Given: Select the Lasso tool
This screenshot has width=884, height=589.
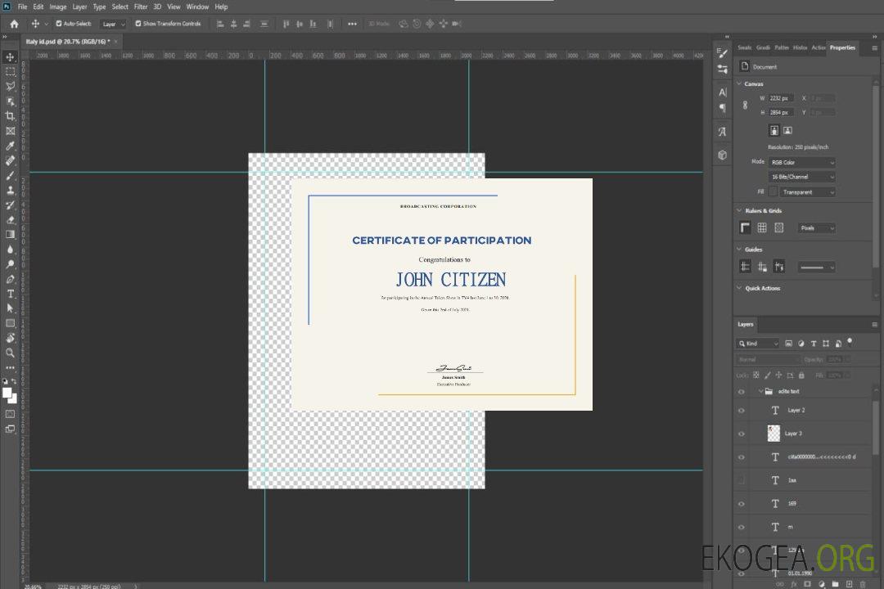Looking at the screenshot, I should [11, 86].
